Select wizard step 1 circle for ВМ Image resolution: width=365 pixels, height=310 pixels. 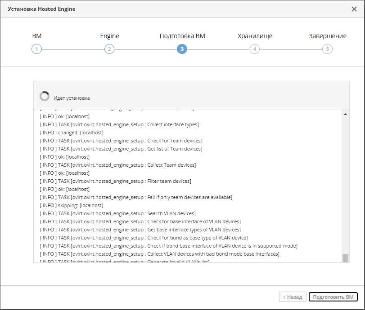36,49
